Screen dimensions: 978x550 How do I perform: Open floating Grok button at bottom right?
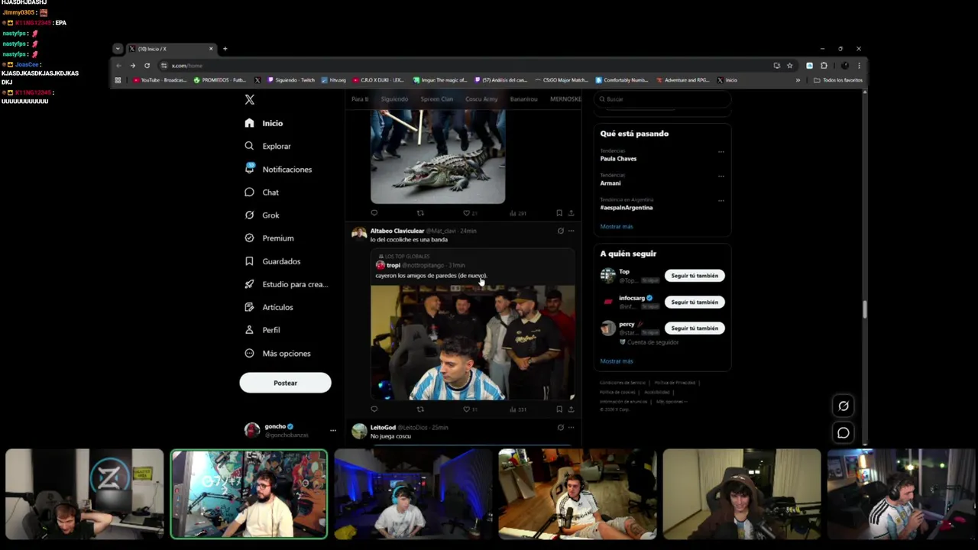tap(843, 406)
